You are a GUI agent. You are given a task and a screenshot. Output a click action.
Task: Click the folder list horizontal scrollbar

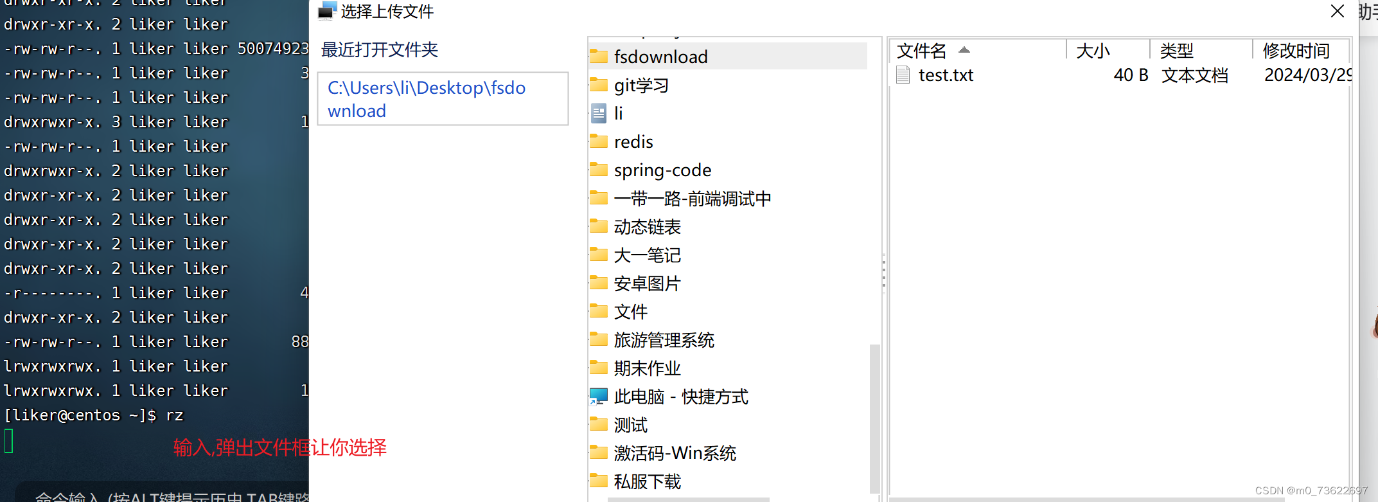click(688, 499)
